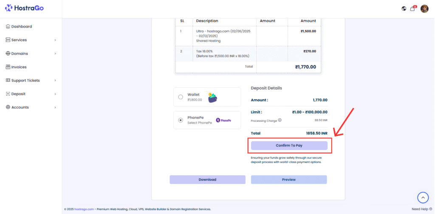Click the 88.50 INR processing charge
The image size is (435, 214).
coord(321,121)
